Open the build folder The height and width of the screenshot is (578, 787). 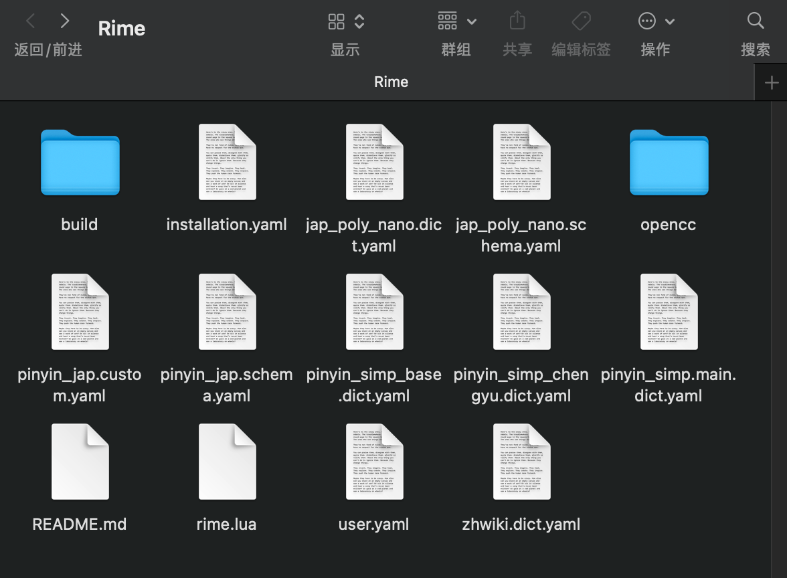[x=80, y=163]
